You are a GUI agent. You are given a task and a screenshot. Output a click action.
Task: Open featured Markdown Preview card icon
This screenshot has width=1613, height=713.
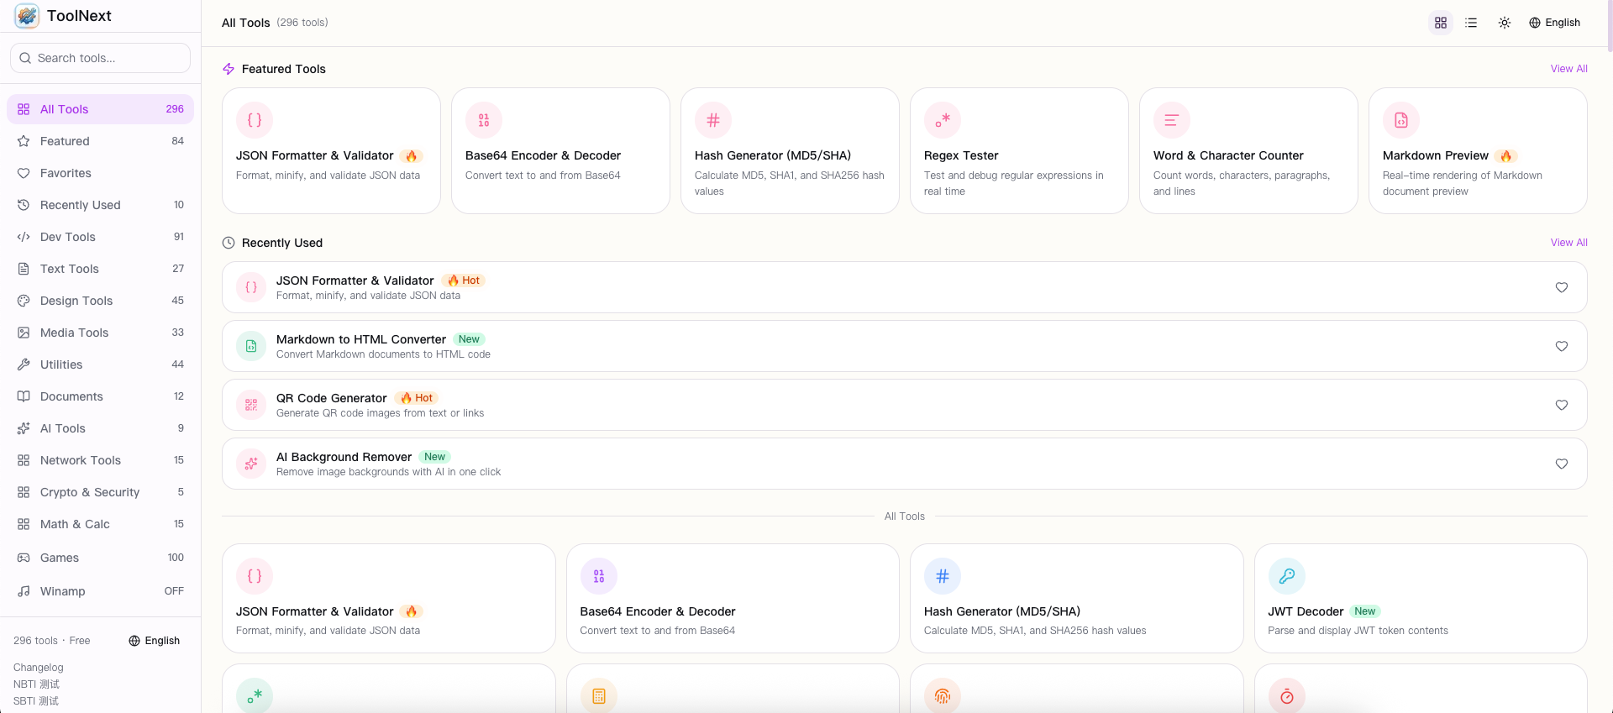pyautogui.click(x=1401, y=120)
